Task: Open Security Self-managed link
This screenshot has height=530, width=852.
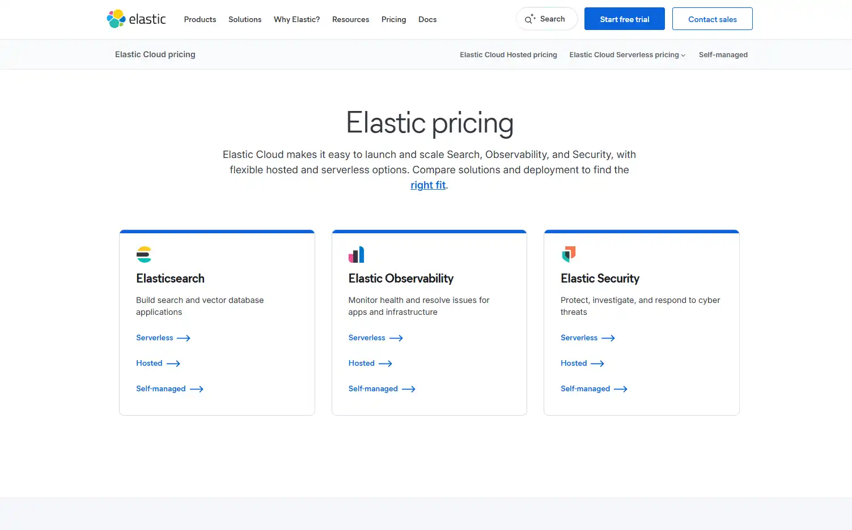Action: 594,389
